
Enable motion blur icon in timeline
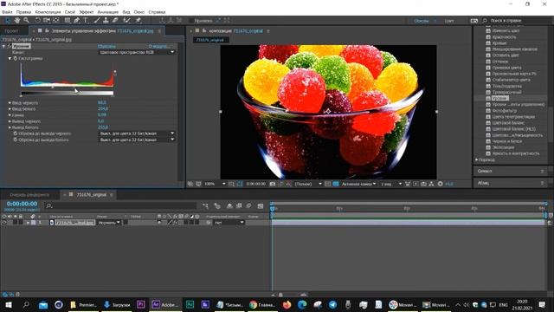pyautogui.click(x=248, y=206)
